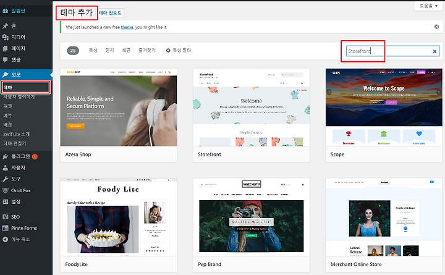The height and width of the screenshot is (275, 445).
Task: Click the 특성 필터 gear icon
Action: pyautogui.click(x=168, y=51)
